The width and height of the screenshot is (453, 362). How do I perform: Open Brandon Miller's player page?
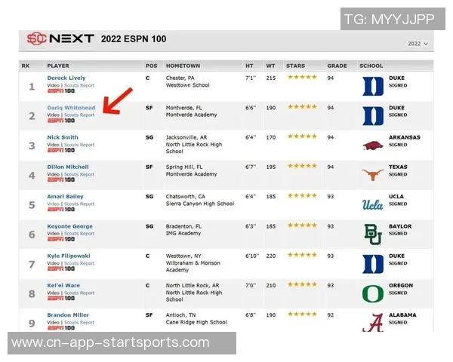(x=67, y=315)
